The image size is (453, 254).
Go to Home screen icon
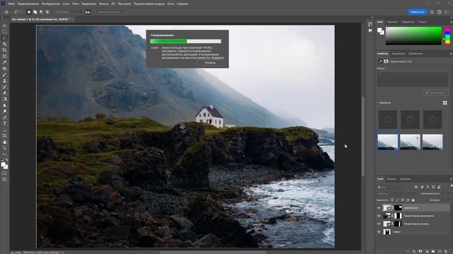coord(6,12)
